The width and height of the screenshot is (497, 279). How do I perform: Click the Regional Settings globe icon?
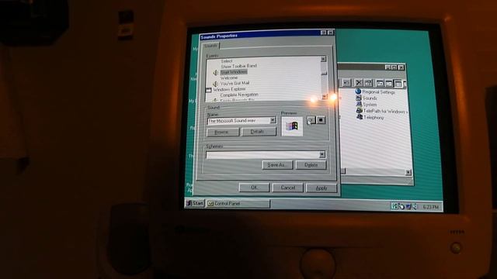(358, 91)
